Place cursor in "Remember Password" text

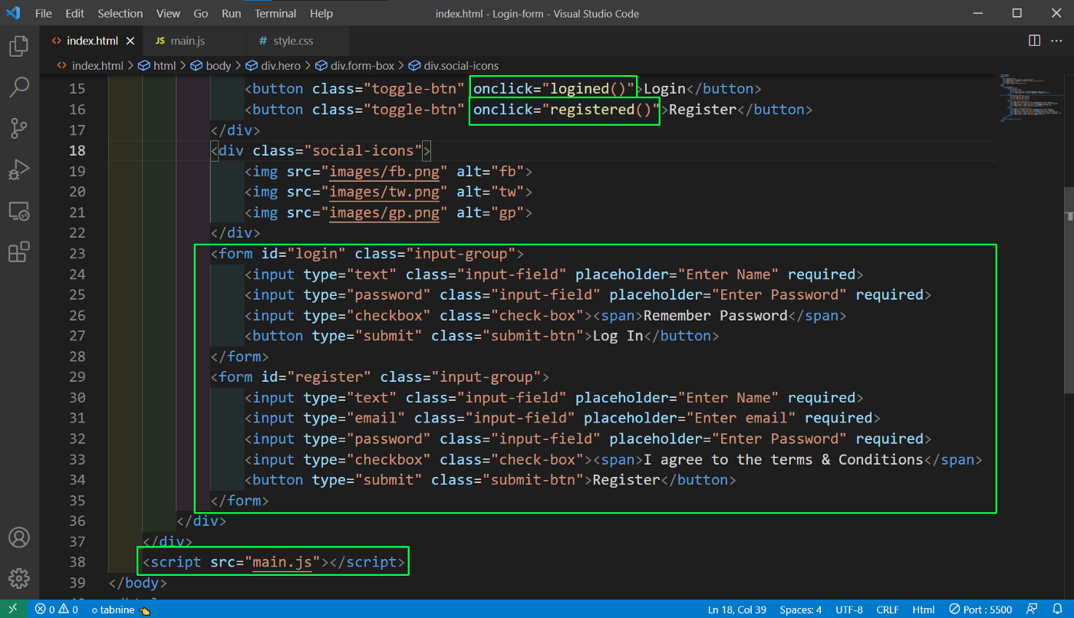pos(715,315)
